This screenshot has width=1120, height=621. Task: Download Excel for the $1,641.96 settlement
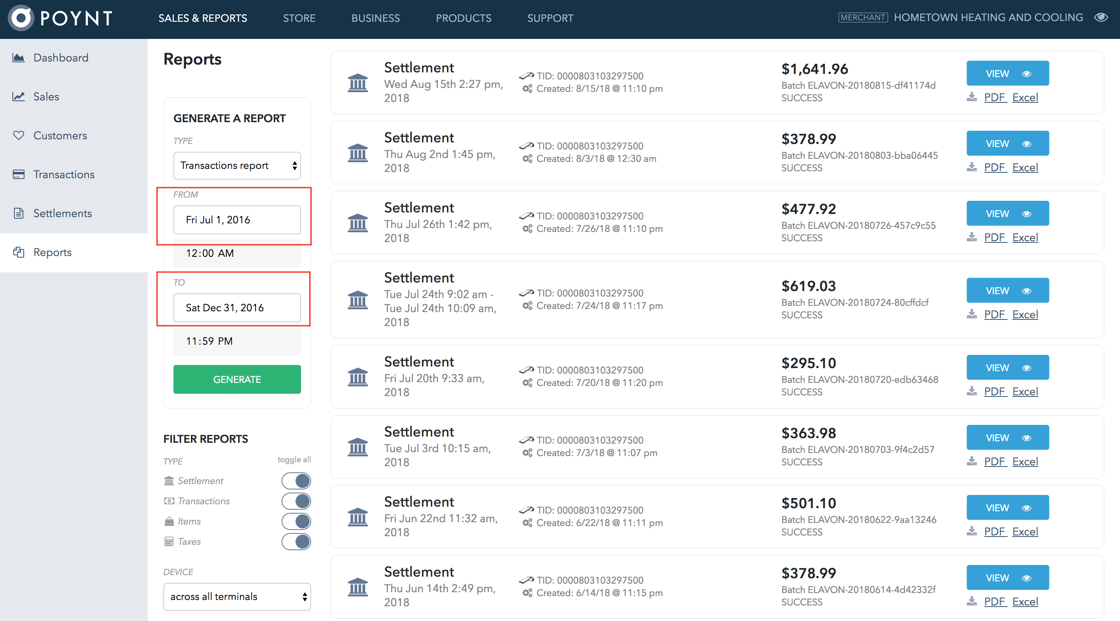coord(1025,97)
